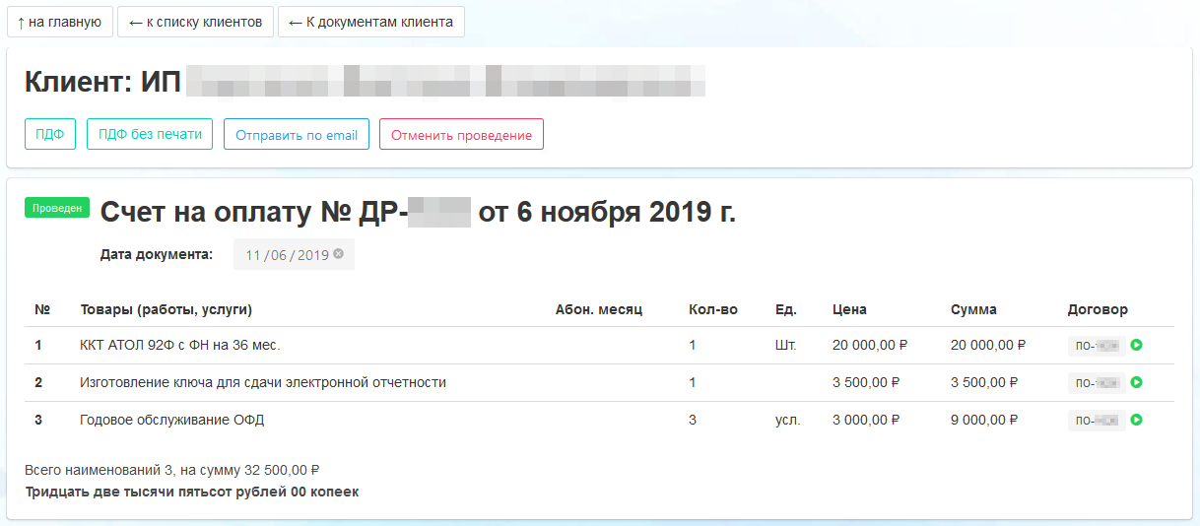This screenshot has width=1200, height=526.
Task: Send the invoice via 'Отправить по email'
Action: 296,135
